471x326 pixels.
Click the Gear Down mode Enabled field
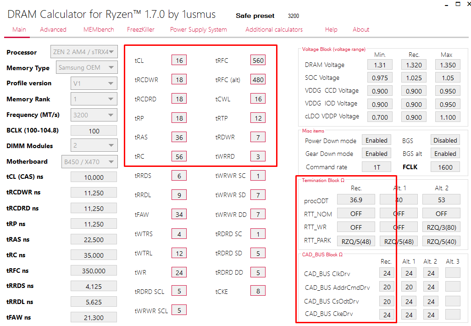point(377,154)
